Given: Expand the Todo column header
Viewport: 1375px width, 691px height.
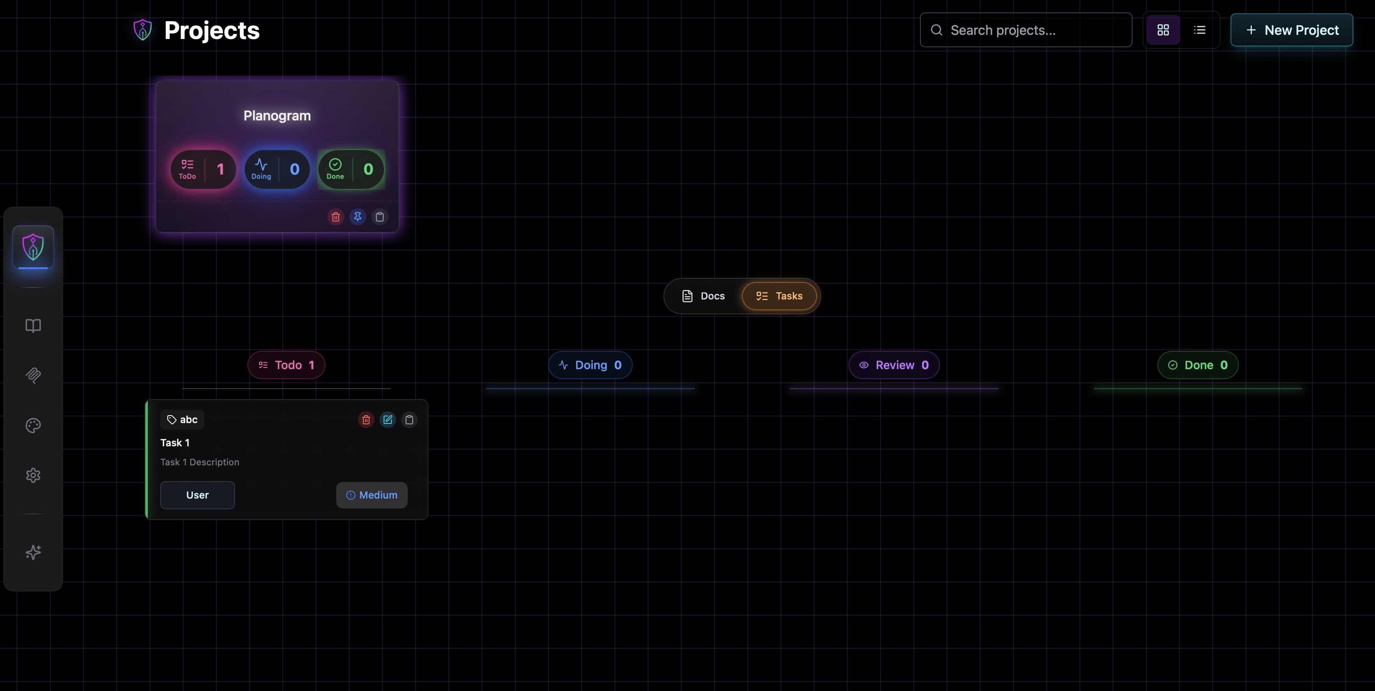Looking at the screenshot, I should 286,365.
